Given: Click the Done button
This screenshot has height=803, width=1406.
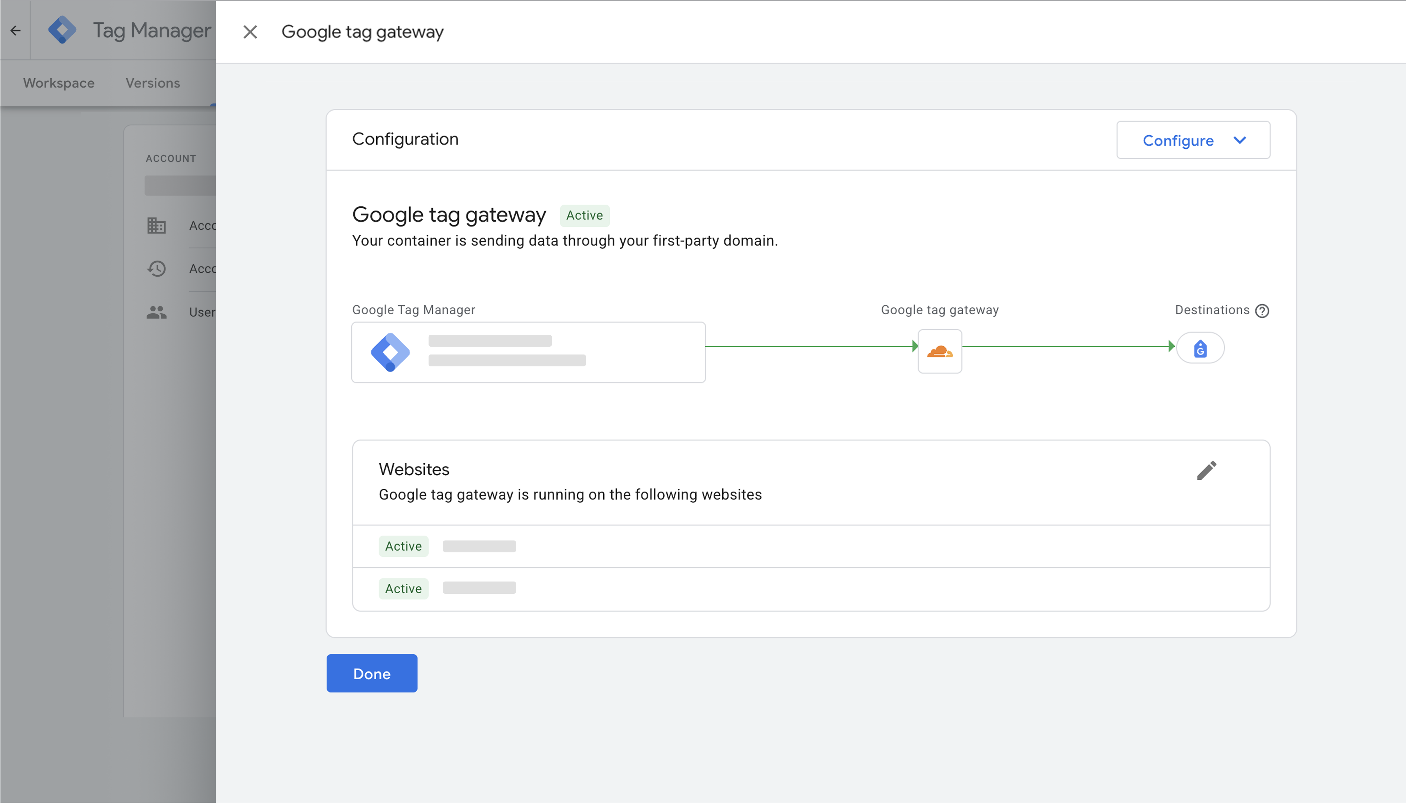Looking at the screenshot, I should [371, 673].
